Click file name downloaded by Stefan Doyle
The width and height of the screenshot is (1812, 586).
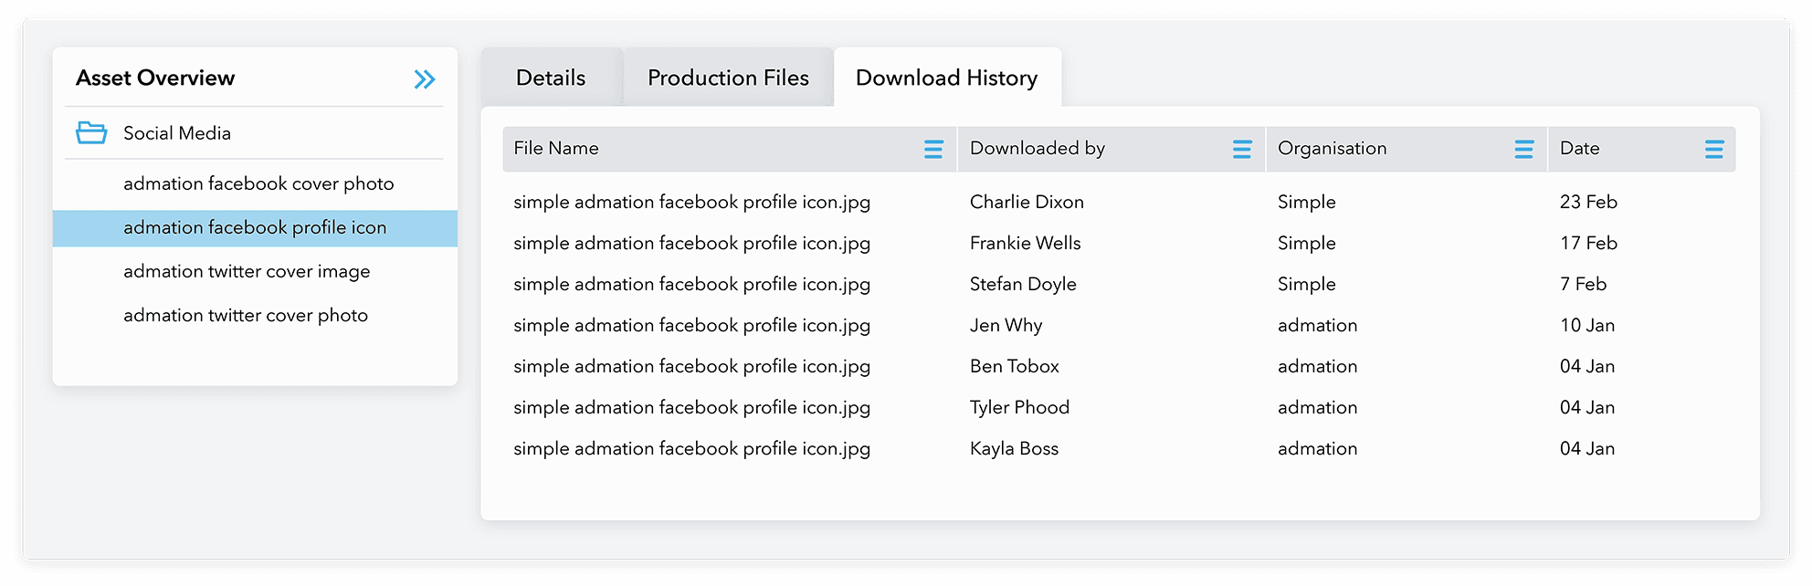[x=691, y=285]
